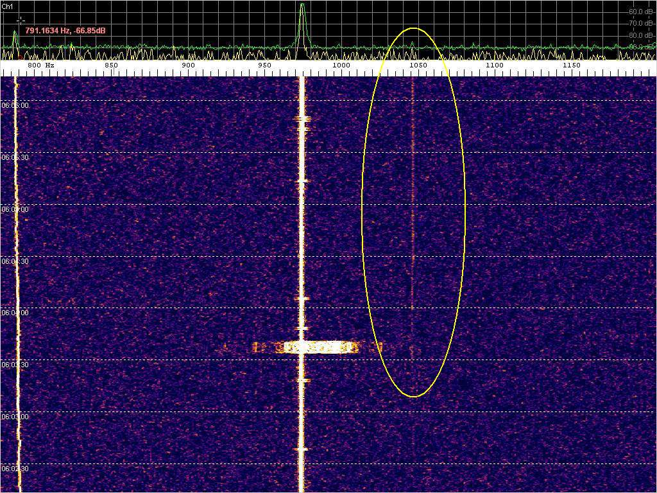
Task: Select the 1150 frequency scale label
Action: coord(571,65)
